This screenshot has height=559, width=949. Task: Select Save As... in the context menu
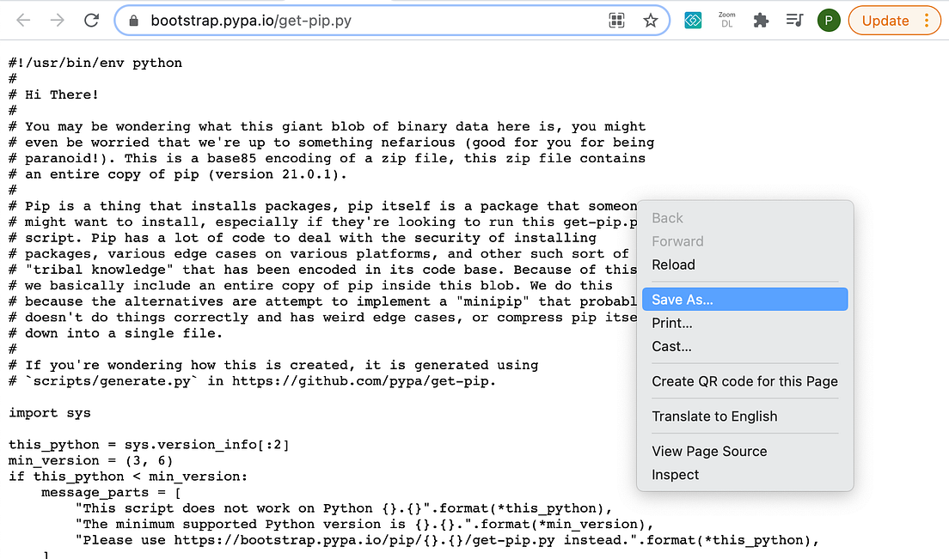coord(745,300)
